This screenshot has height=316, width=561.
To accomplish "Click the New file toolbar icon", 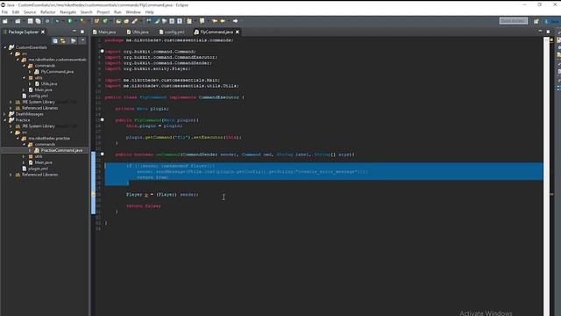I will tap(5, 21).
